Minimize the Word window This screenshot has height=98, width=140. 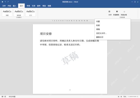(132, 2)
